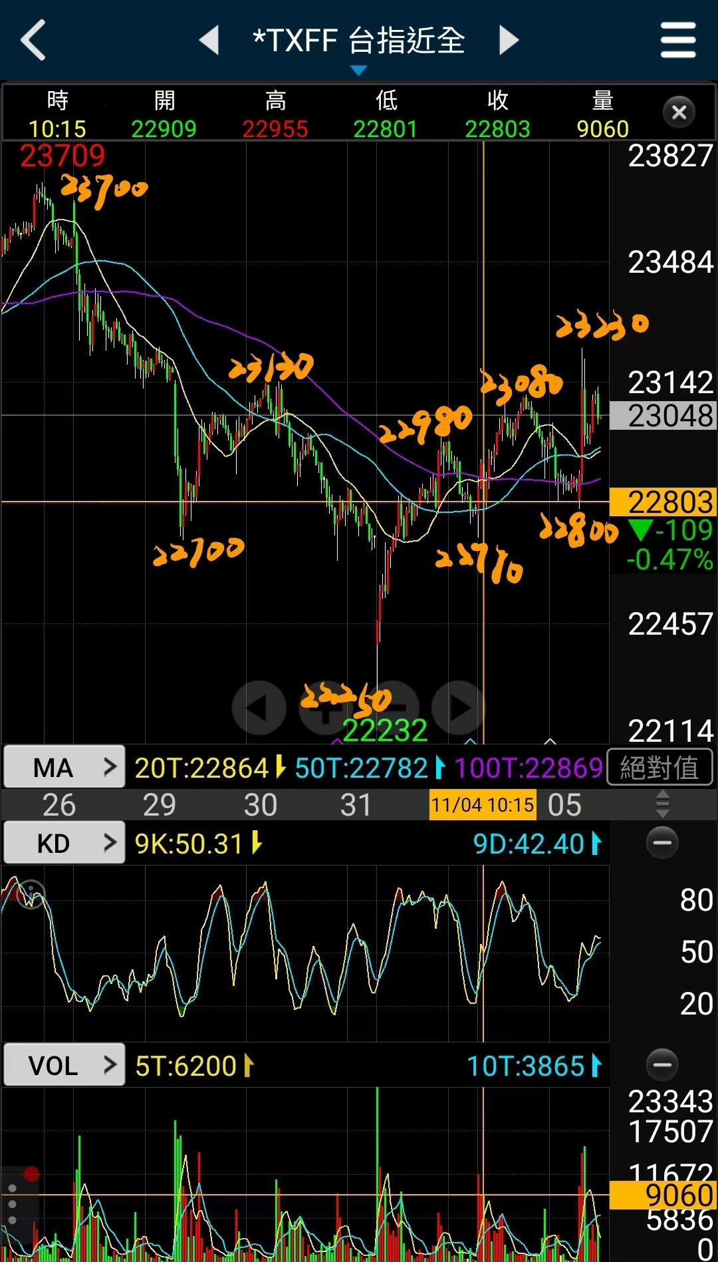Switch to the next symbol with right triangle
The height and width of the screenshot is (1262, 718).
pos(509,40)
